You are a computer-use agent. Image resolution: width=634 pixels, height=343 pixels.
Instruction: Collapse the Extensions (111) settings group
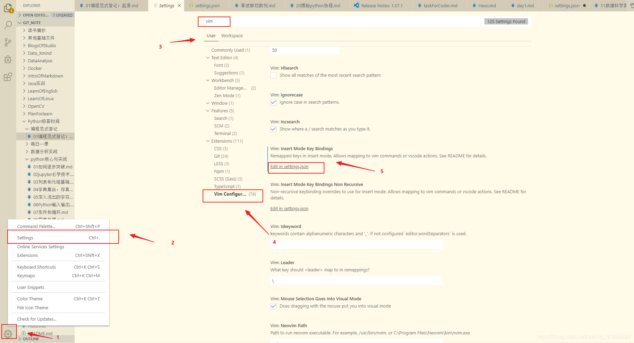[x=208, y=141]
